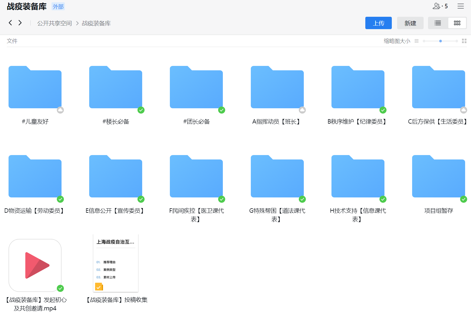Open the B秩序维护【纪律委员】 folder

pyautogui.click(x=358, y=87)
